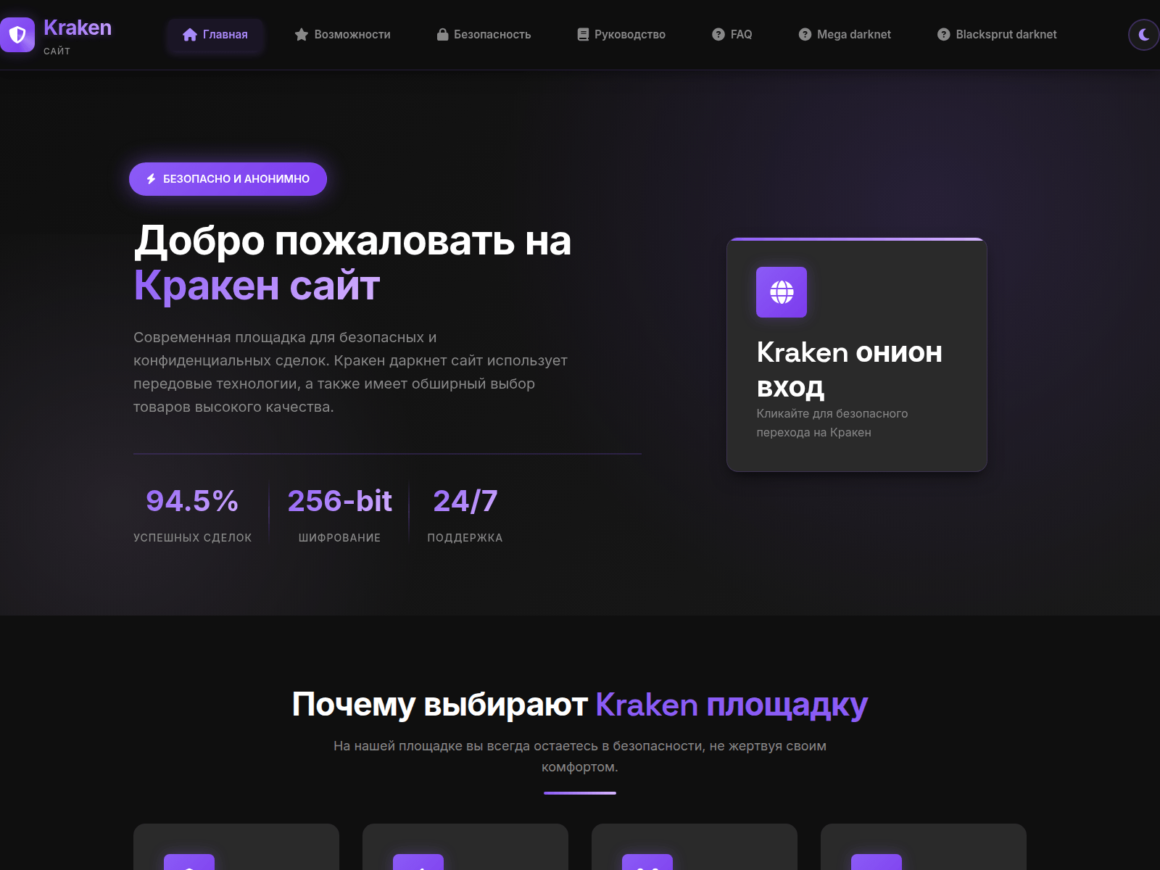Open the Mega darknet menu item
Screen dimensions: 1160x870
845,35
